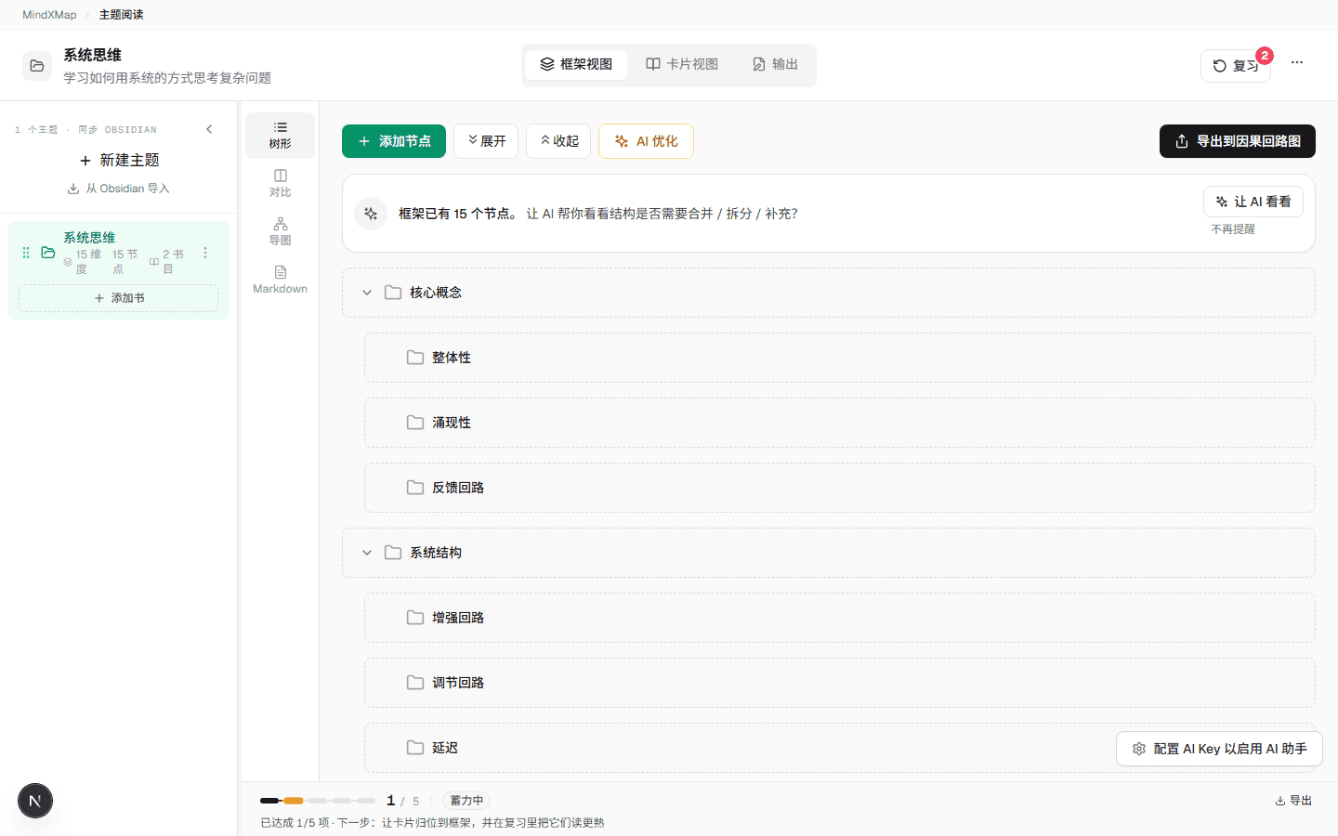Click the subtitle 学习如何用系统的方式思考复杂问题
The width and height of the screenshot is (1338, 836).
click(167, 78)
